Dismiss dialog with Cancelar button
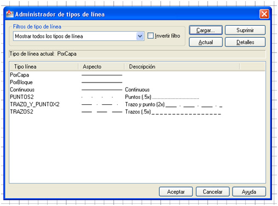278x206 pixels. (x=212, y=192)
